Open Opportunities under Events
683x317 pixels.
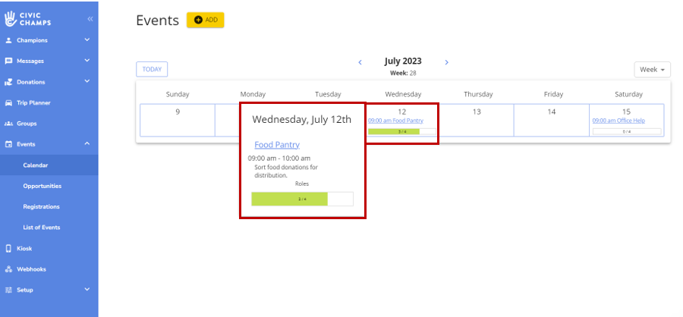42,186
